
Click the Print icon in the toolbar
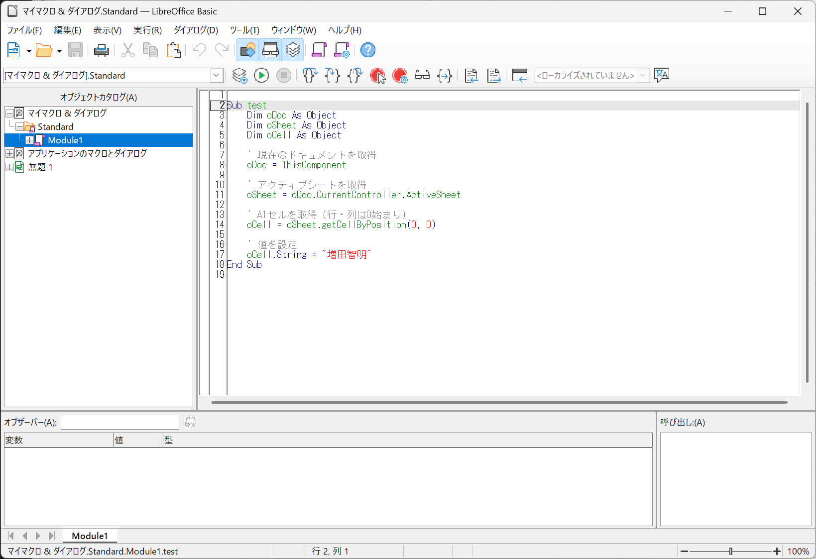coord(102,50)
